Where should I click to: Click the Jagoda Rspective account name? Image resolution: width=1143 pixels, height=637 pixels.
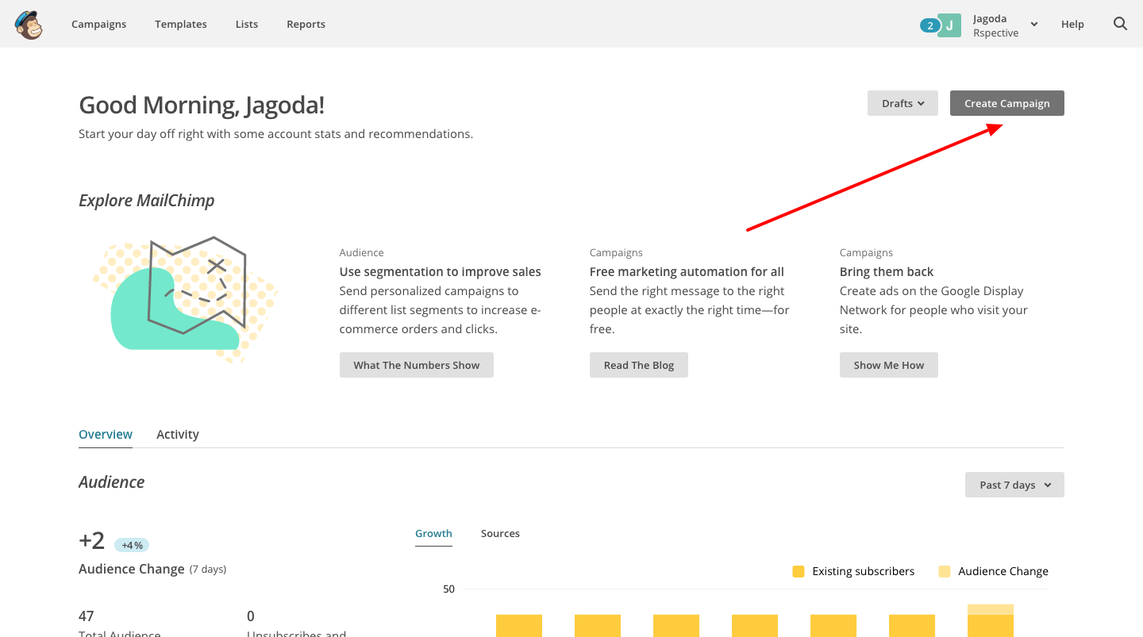pos(995,25)
